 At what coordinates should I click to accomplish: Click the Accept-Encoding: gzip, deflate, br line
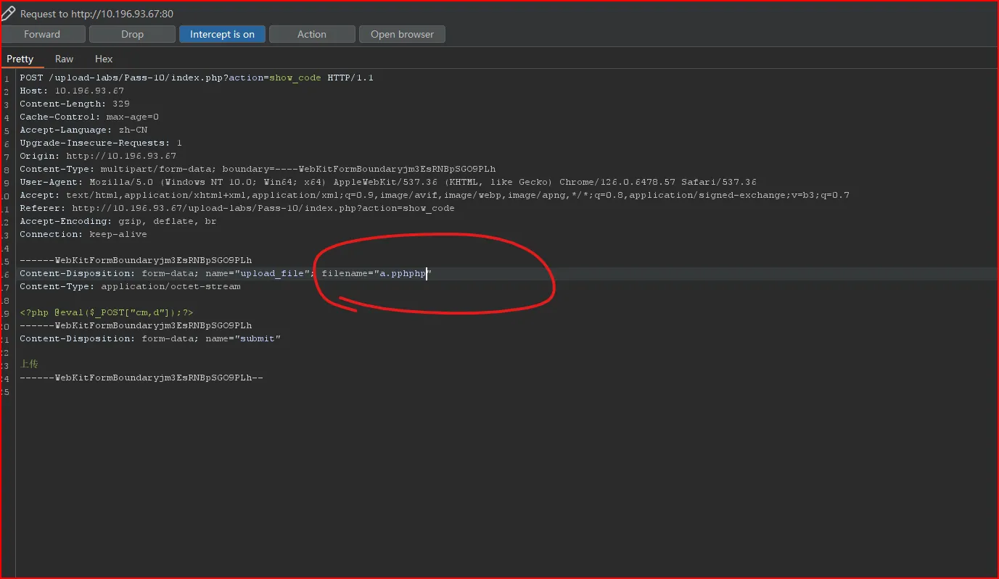click(x=118, y=221)
